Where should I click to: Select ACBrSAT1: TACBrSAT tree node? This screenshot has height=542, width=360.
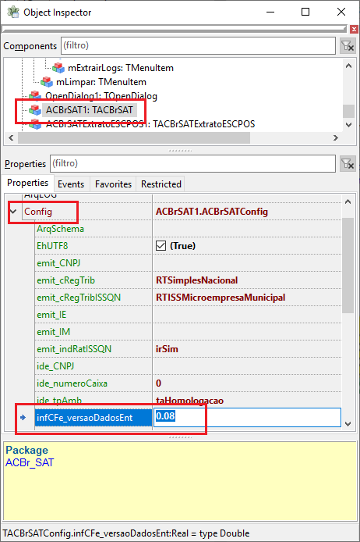coord(90,110)
